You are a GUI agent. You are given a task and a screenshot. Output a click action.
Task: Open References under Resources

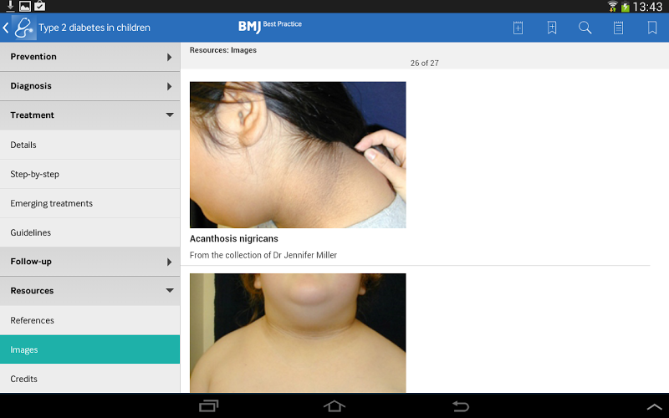(x=90, y=320)
